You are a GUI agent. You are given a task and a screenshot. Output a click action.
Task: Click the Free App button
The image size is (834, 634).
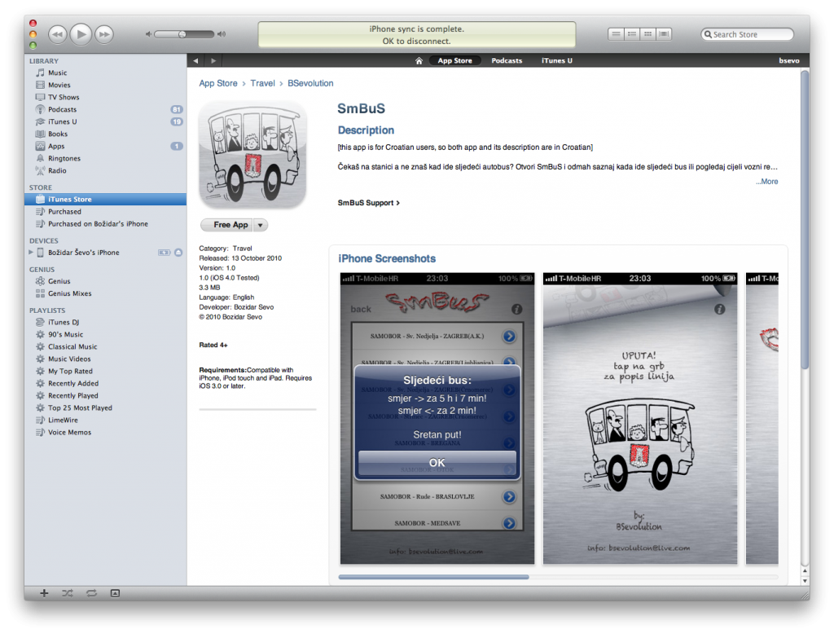(x=228, y=225)
